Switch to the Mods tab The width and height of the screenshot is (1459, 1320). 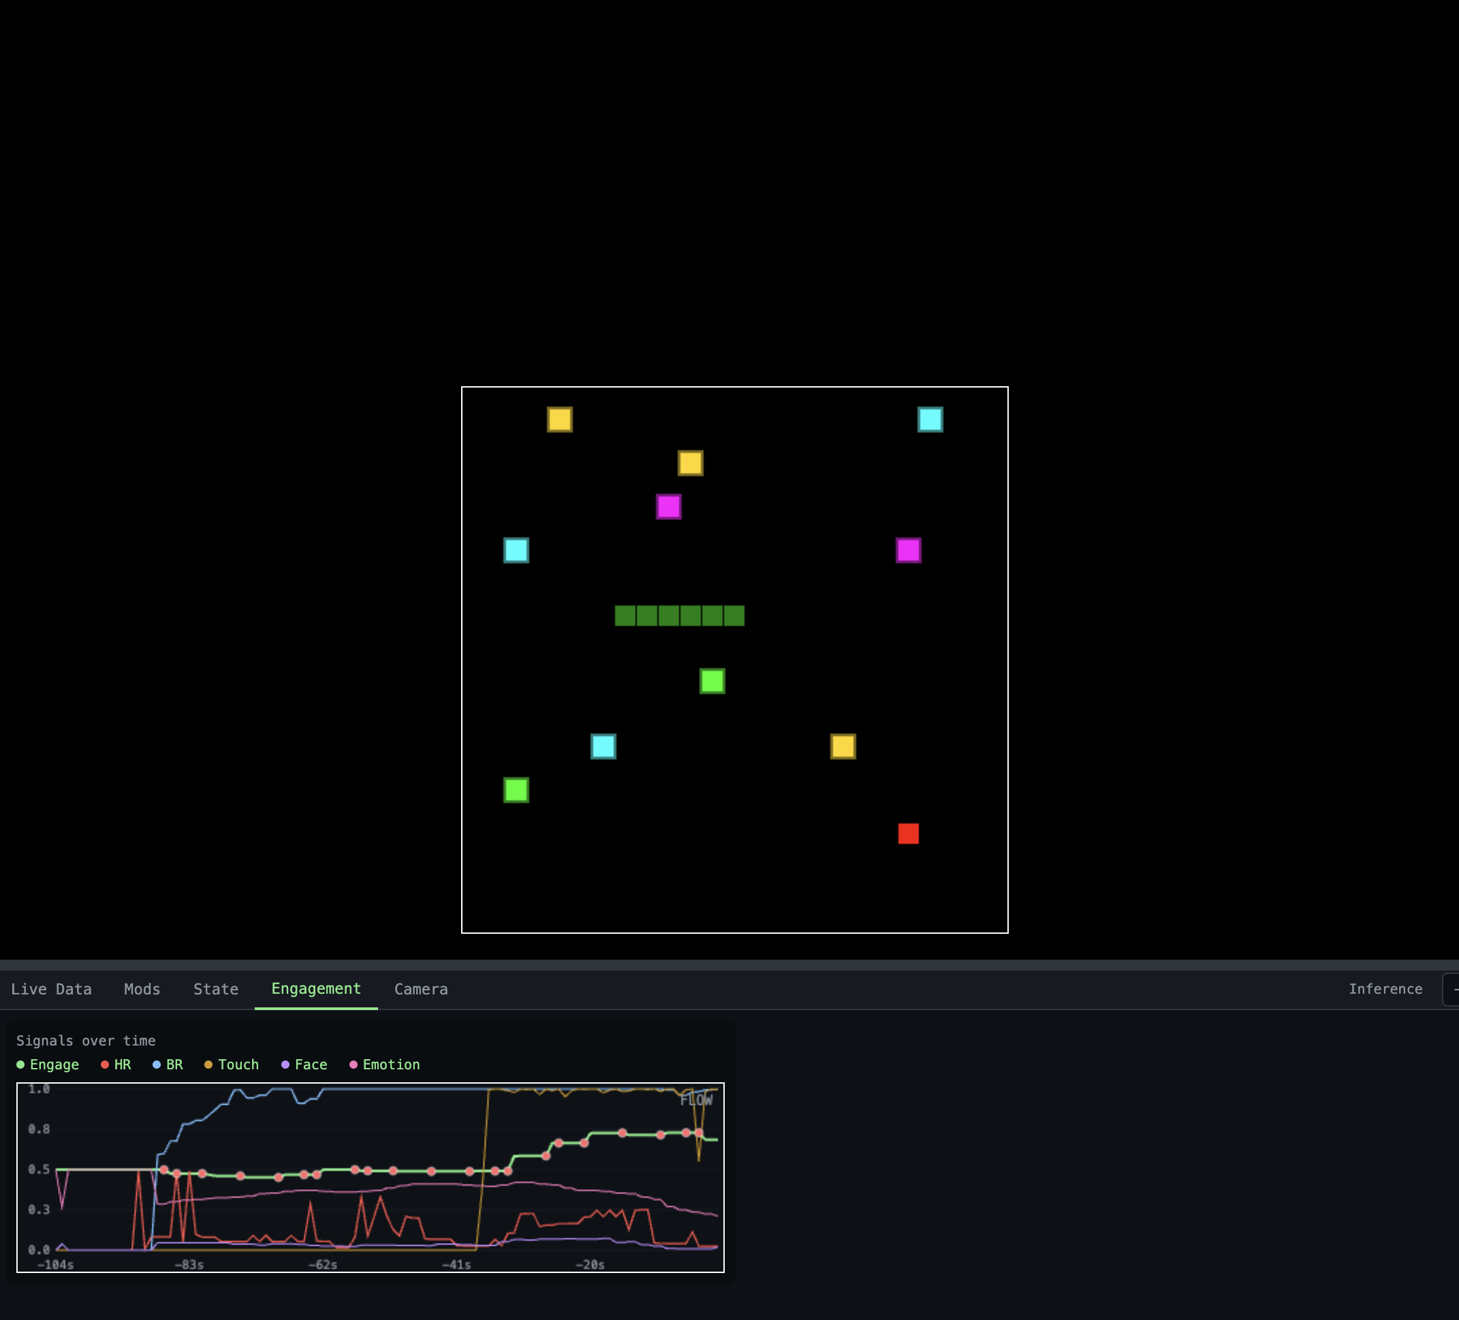[142, 989]
